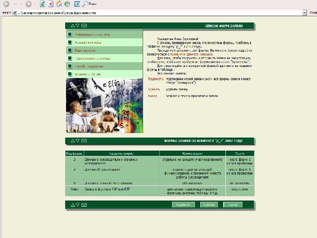Click the Комментарии column header
Image resolution: width=317 pixels, height=238 pixels.
point(192,153)
